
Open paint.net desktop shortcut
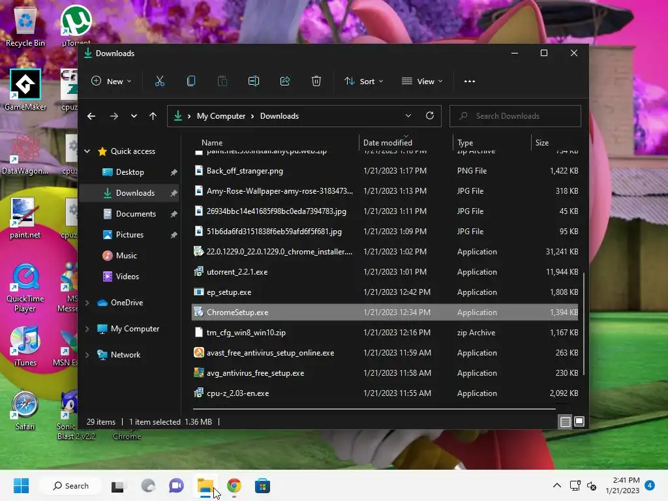tap(25, 218)
